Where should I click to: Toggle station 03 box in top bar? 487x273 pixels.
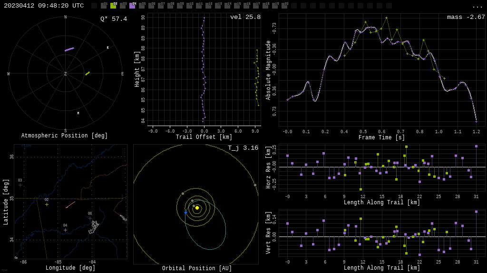coord(123,6)
